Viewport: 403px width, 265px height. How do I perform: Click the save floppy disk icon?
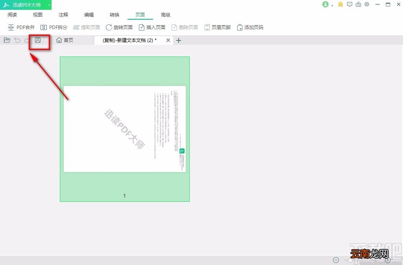coord(38,40)
